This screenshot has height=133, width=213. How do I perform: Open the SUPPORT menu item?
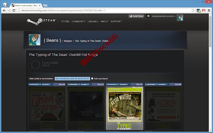coord(116,21)
